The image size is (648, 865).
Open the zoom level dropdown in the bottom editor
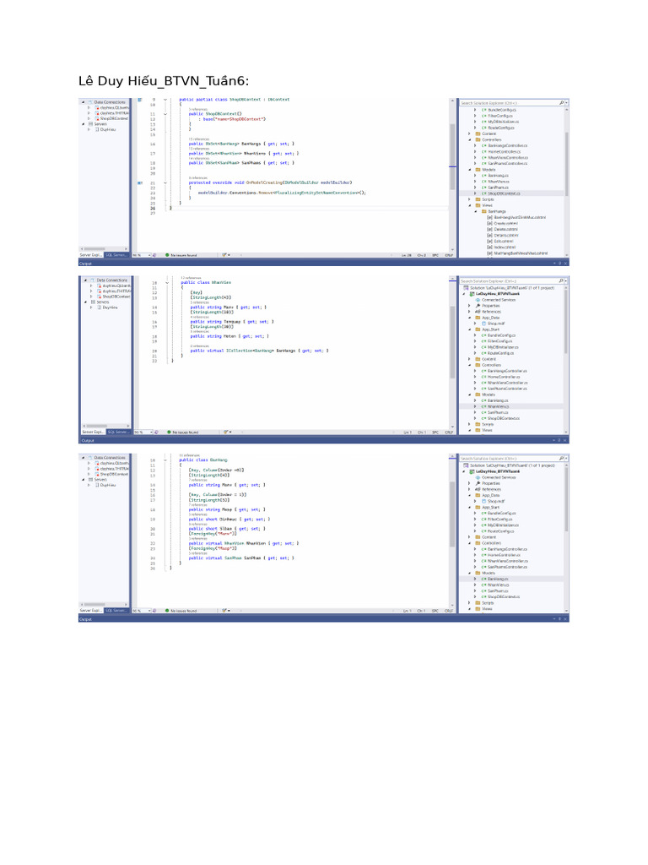[150, 609]
